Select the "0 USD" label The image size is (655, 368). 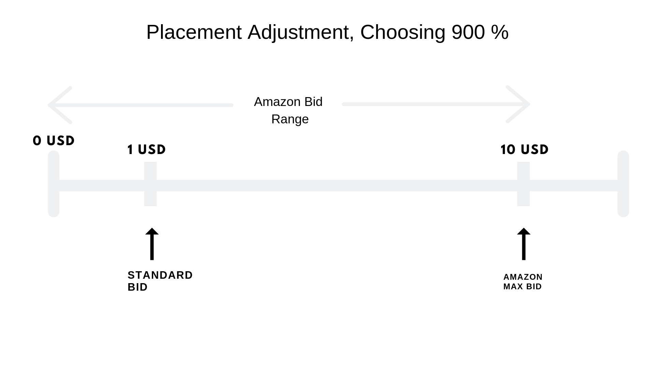pos(54,141)
